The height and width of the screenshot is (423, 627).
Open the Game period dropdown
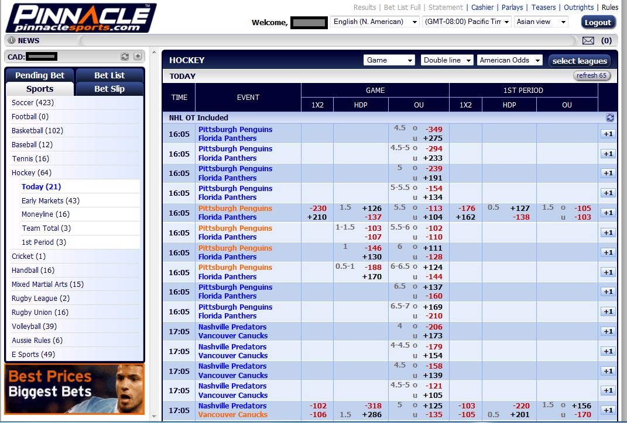pos(389,60)
